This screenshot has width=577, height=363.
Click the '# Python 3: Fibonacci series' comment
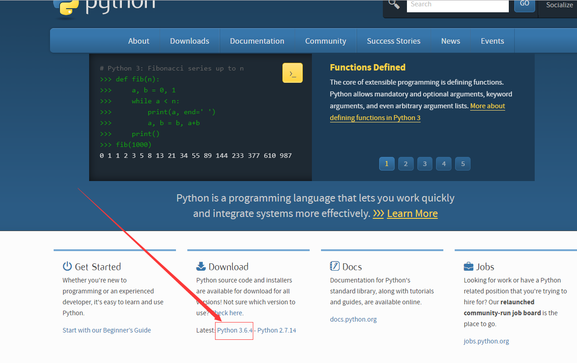pyautogui.click(x=171, y=68)
